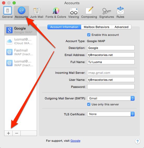The width and height of the screenshot is (144, 148).
Task: Switch to Mailbox Behaviors tab
Action: pyautogui.click(x=96, y=27)
